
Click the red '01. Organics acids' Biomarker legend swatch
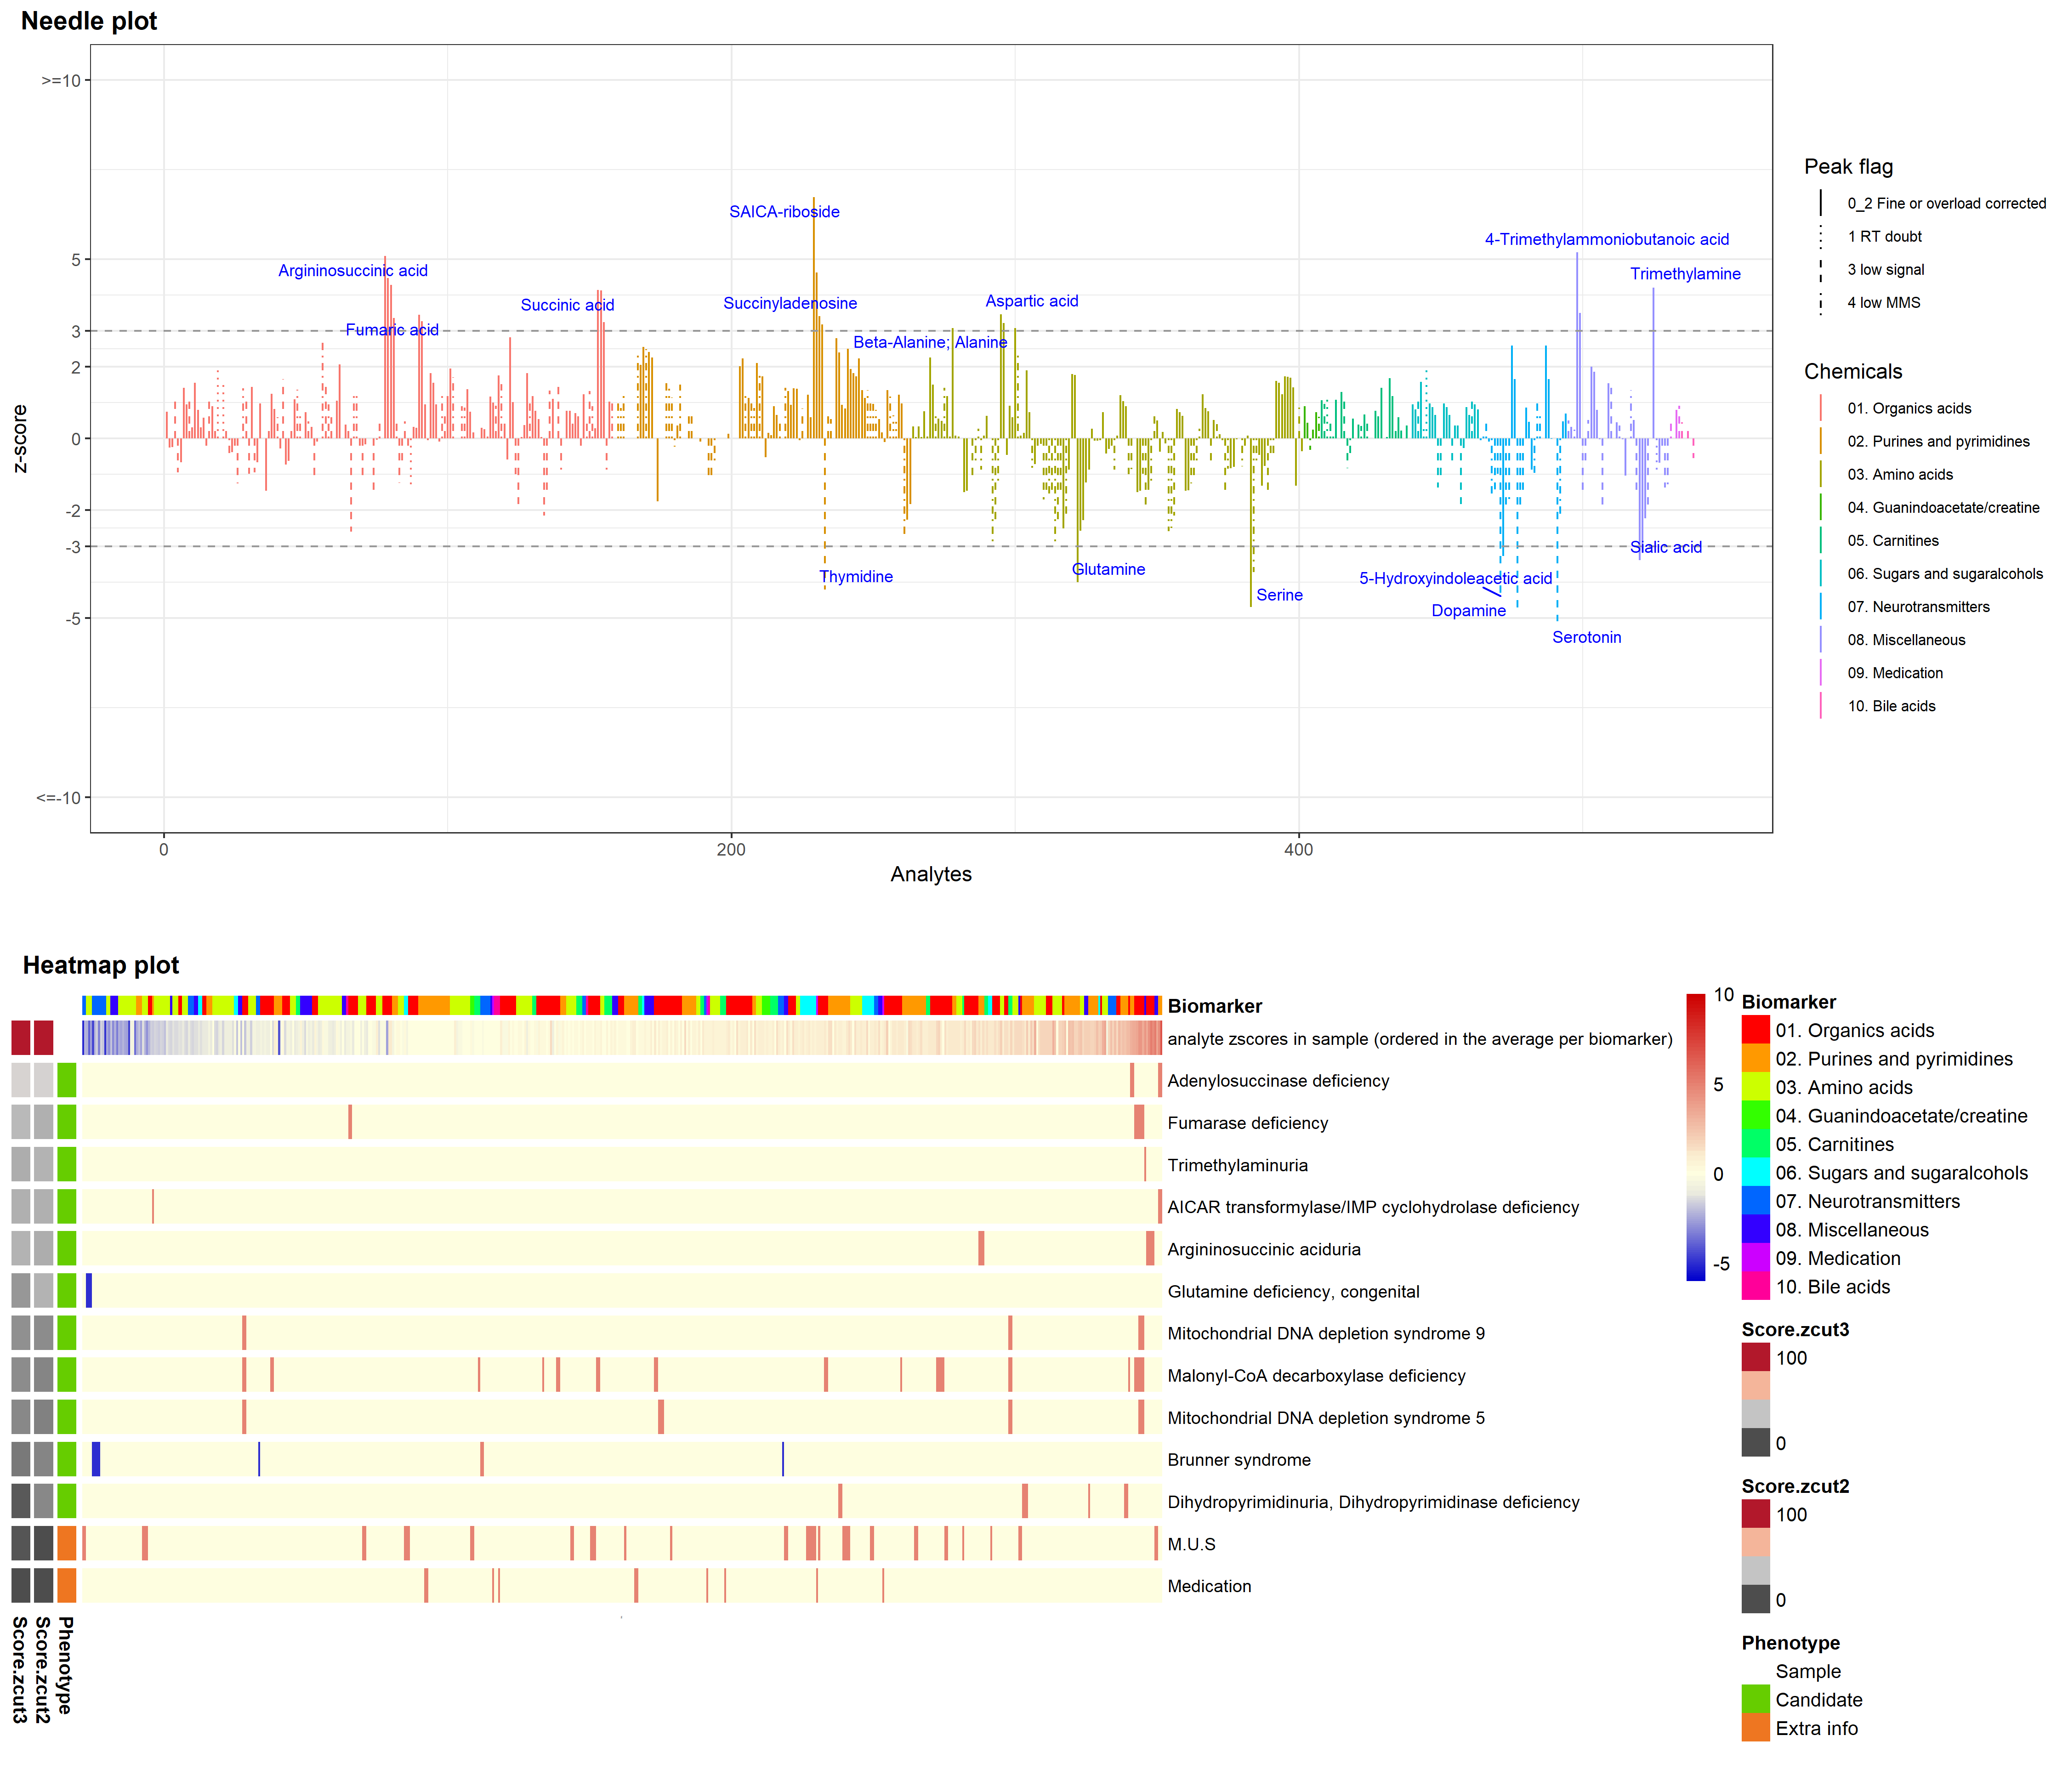click(1755, 1030)
